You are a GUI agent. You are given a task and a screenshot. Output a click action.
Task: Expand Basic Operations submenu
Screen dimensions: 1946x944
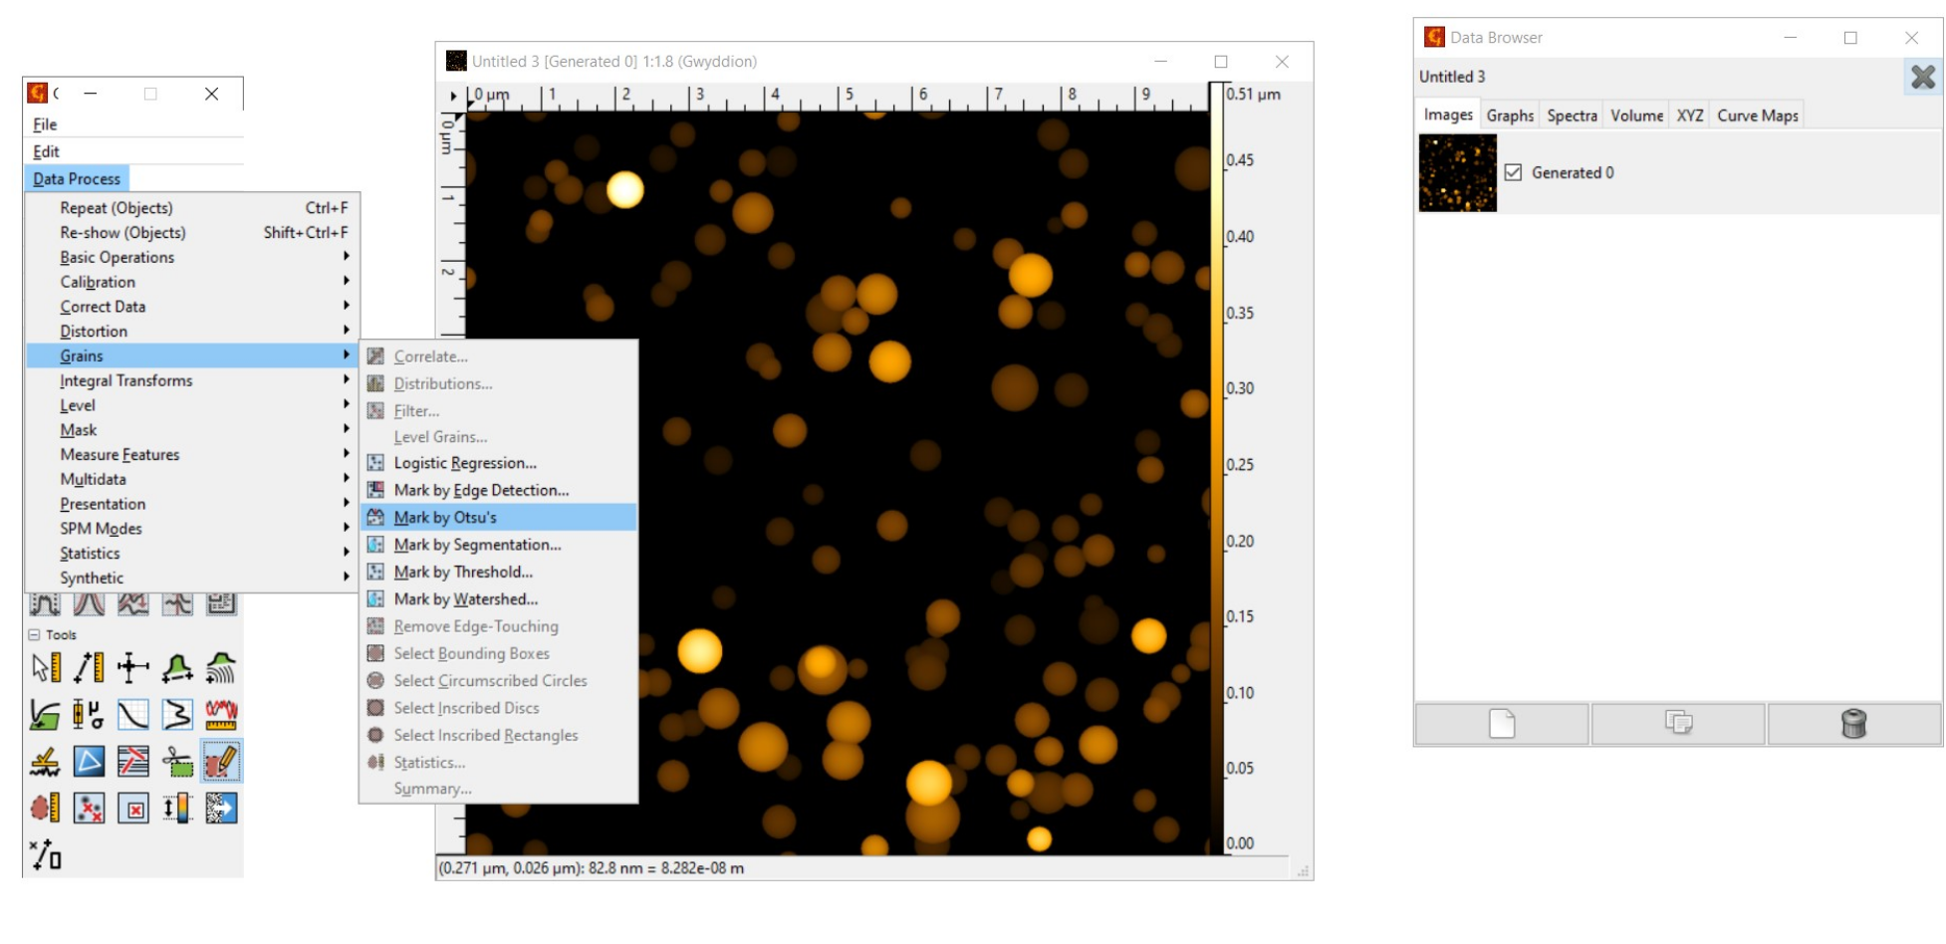click(192, 257)
